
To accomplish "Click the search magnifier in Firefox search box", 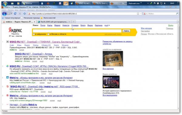I will 177,14.
